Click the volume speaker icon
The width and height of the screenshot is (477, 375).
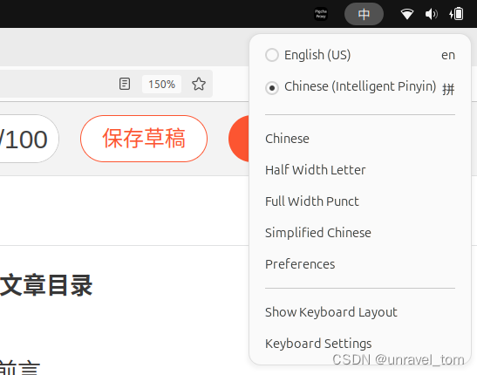click(x=432, y=14)
